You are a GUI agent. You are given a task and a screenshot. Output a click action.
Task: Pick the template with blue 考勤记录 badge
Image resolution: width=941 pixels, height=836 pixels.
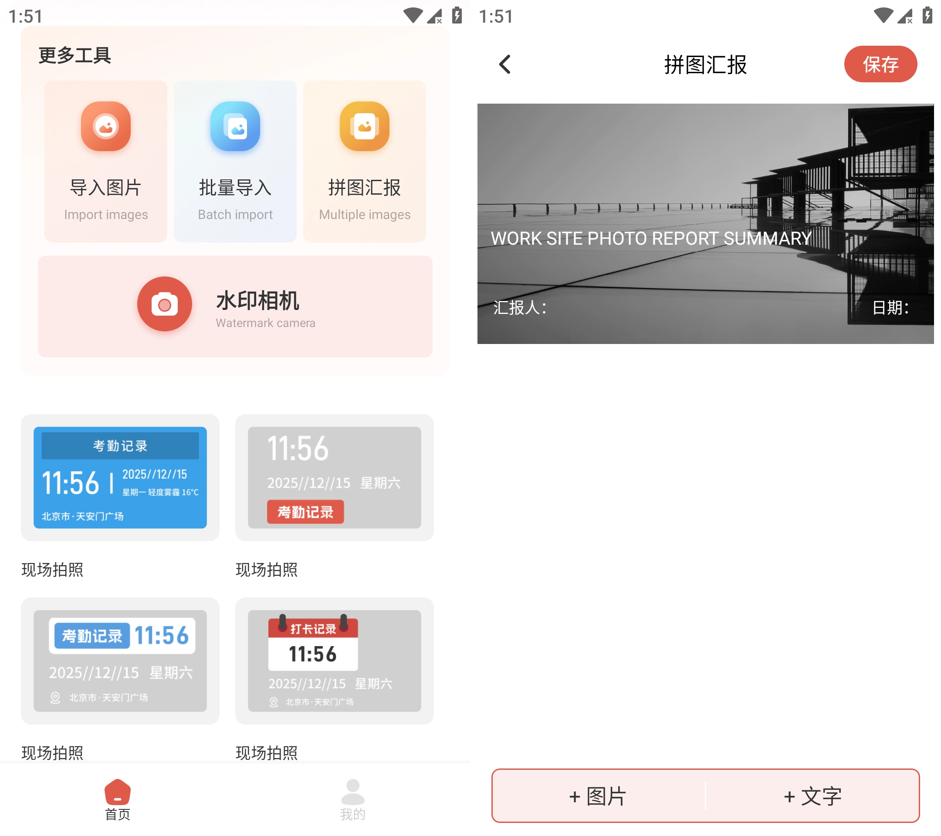click(x=120, y=661)
